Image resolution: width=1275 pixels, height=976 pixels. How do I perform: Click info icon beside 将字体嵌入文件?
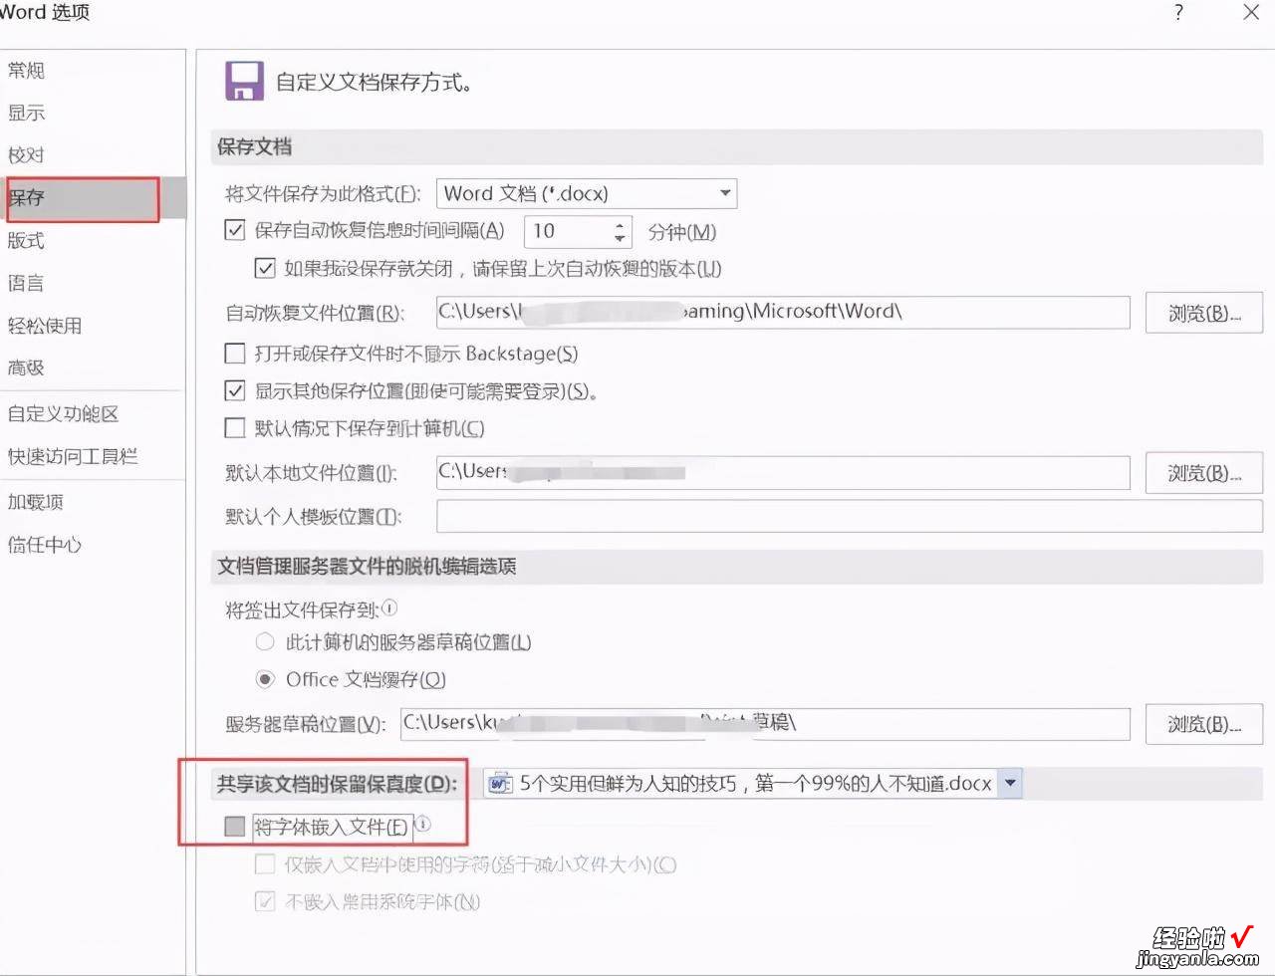click(x=423, y=824)
